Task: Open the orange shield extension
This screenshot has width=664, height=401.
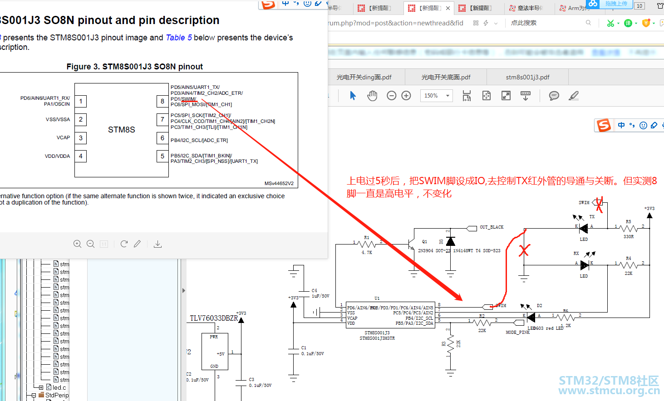Action: coord(646,23)
